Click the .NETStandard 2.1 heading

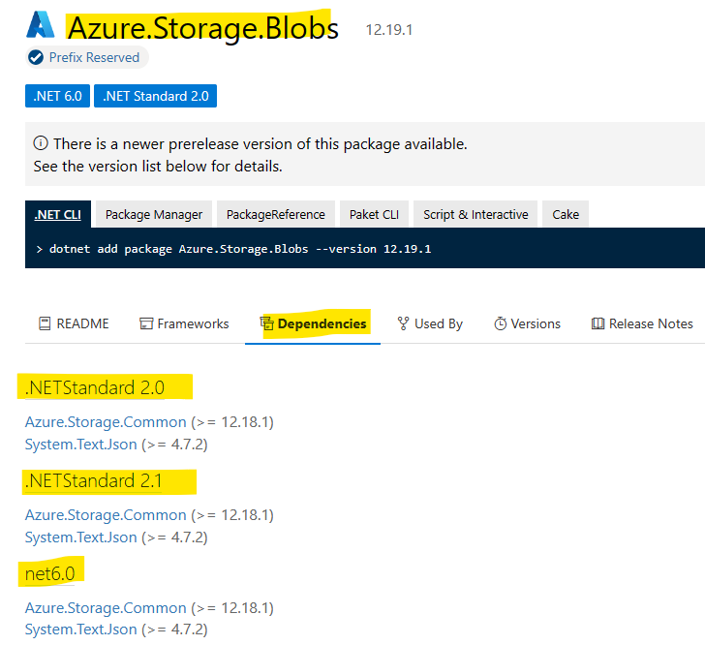(94, 480)
